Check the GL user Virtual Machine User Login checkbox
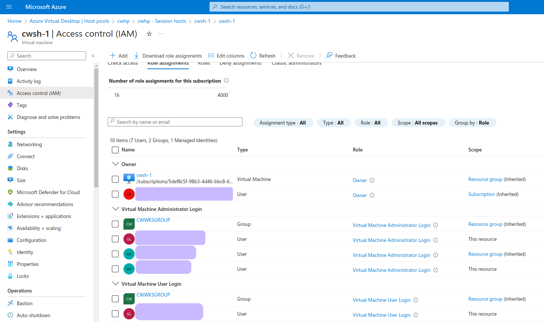 click(115, 314)
